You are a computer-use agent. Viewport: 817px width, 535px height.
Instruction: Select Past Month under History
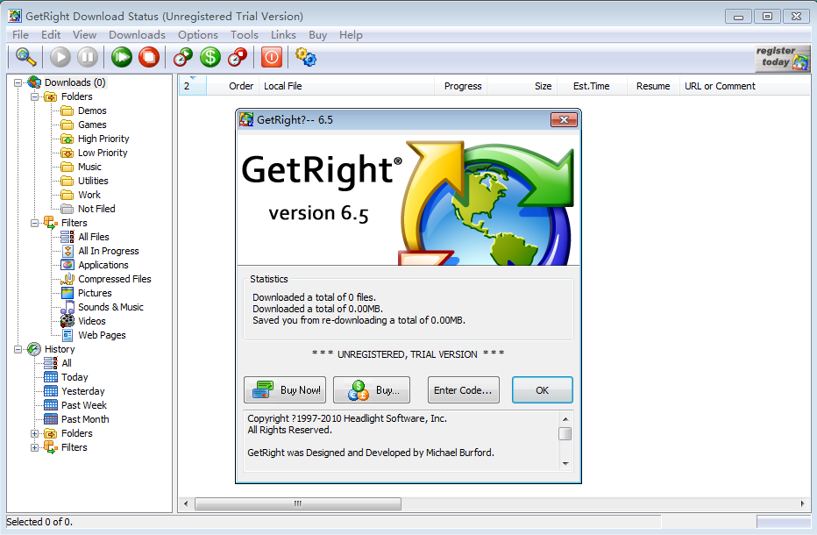tap(85, 420)
